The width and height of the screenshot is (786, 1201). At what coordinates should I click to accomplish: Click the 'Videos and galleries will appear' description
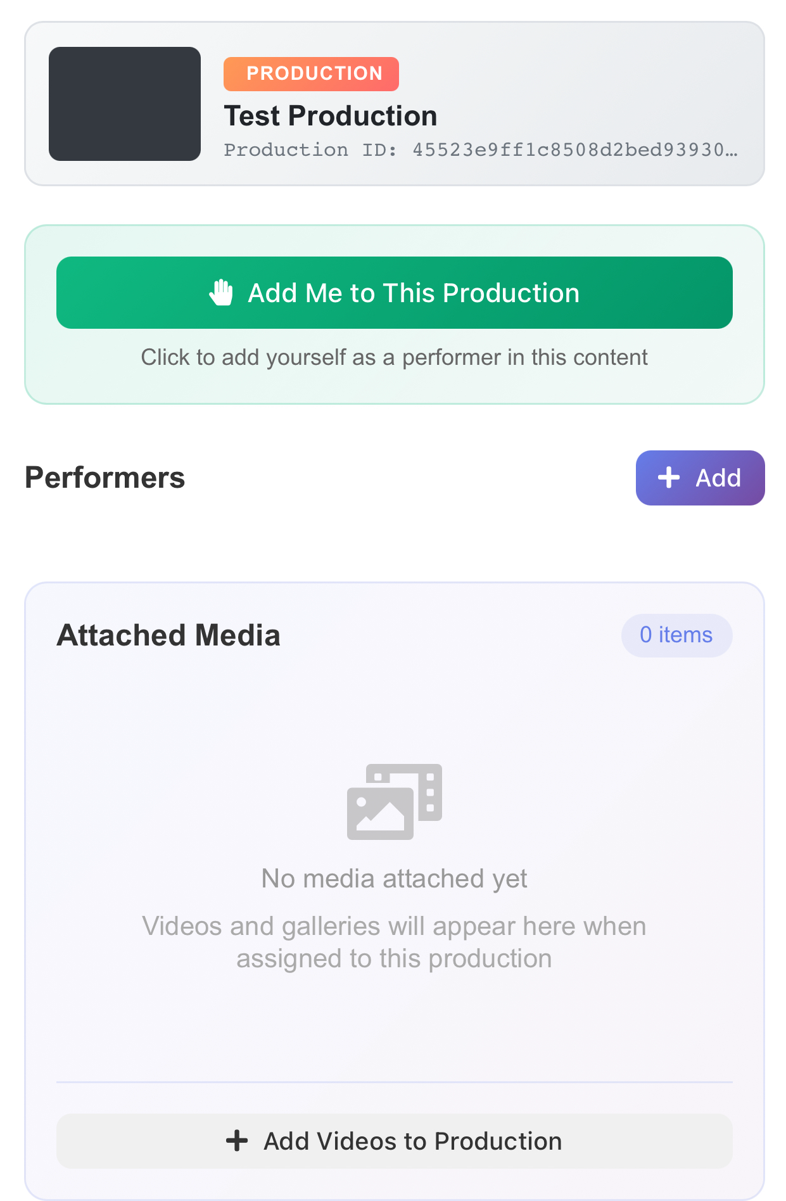(394, 943)
